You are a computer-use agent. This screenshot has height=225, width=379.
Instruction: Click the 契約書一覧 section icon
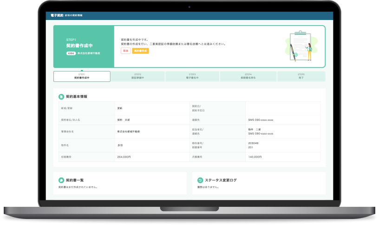[61, 180]
